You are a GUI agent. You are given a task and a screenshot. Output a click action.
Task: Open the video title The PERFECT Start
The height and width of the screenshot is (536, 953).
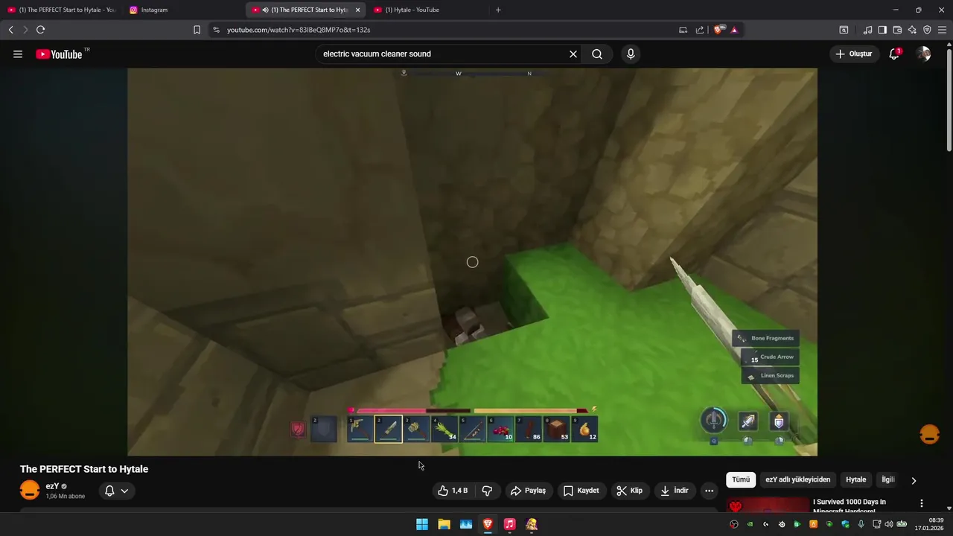(84, 469)
